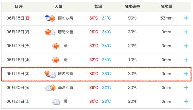
Task: Click the 雨のち晴 weather label
Action: pyautogui.click(x=65, y=18)
